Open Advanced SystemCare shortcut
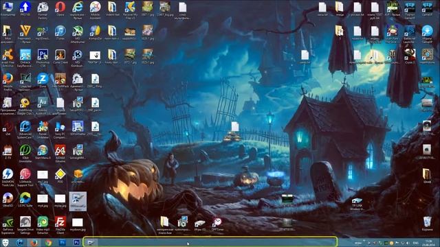 pos(25,130)
